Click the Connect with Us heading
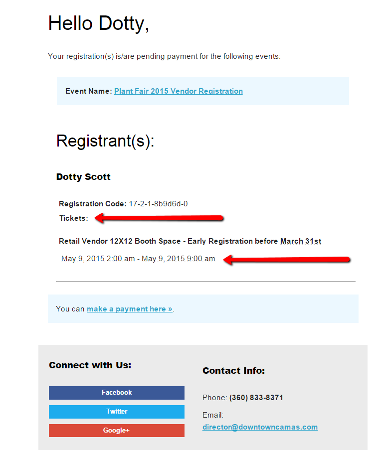 [90, 365]
